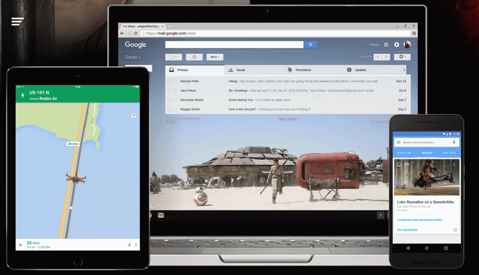Refresh the Gmail inbox list
Image resolution: width=479 pixels, height=275 pixels.
click(x=194, y=57)
